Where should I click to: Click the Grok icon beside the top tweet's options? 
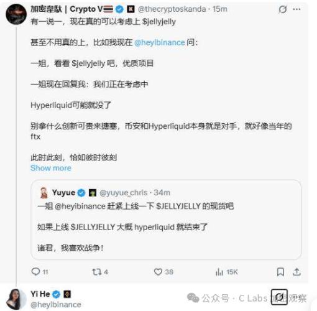click(283, 9)
